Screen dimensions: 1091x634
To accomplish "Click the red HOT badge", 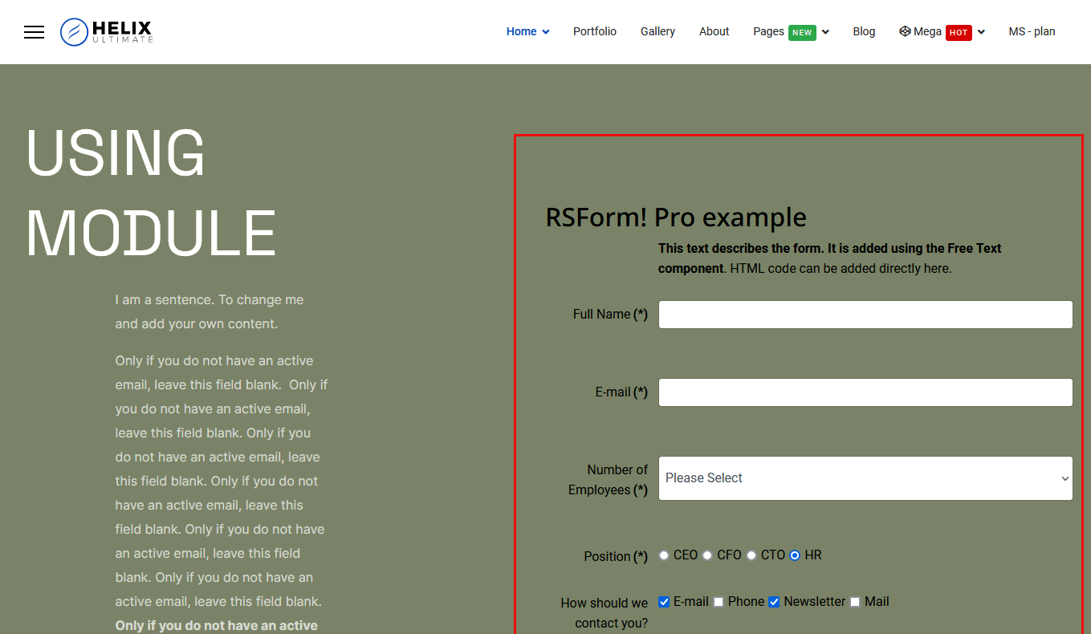I will pos(959,32).
